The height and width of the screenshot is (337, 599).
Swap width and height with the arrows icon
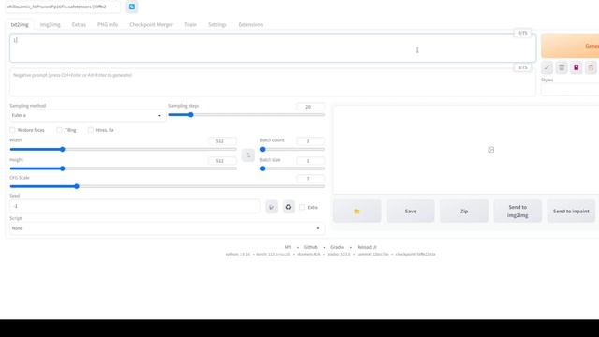pyautogui.click(x=248, y=155)
